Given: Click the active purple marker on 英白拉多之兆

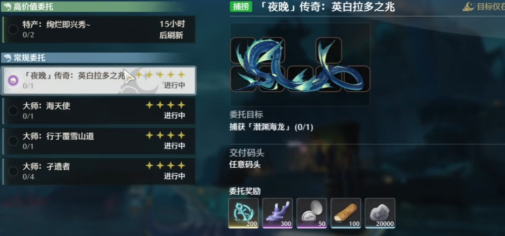Looking at the screenshot, I should pos(13,81).
